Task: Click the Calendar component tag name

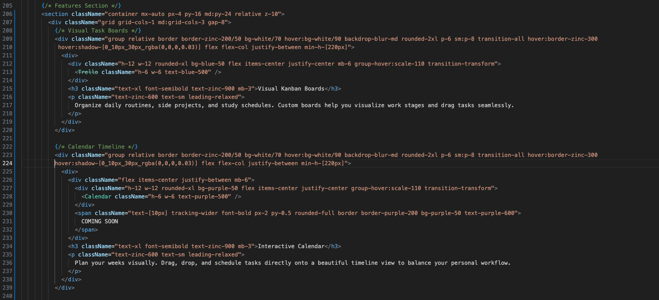Action: 98,196
